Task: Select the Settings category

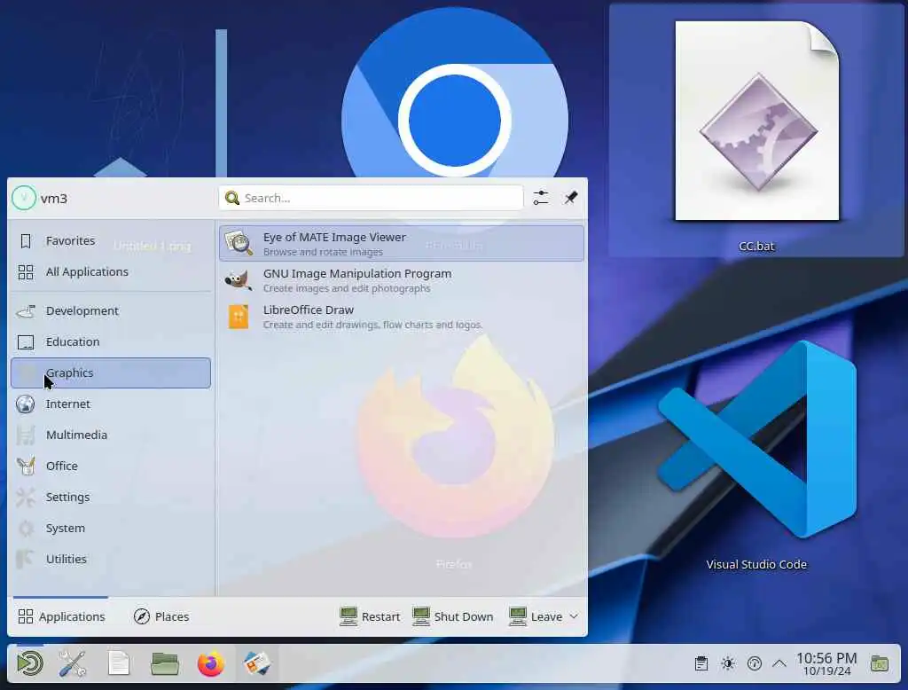Action: click(111, 497)
